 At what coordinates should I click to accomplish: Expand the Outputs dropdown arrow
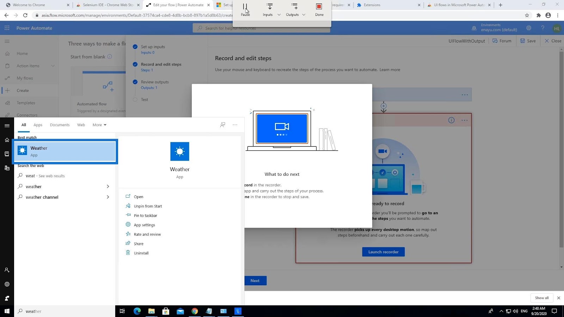coord(304,15)
